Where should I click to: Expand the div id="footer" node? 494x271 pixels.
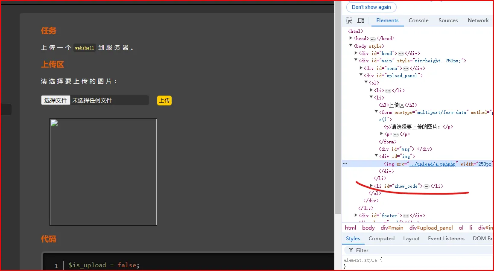[x=356, y=215]
